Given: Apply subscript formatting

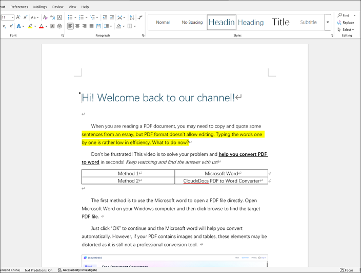Looking at the screenshot, I should (x=4, y=26).
